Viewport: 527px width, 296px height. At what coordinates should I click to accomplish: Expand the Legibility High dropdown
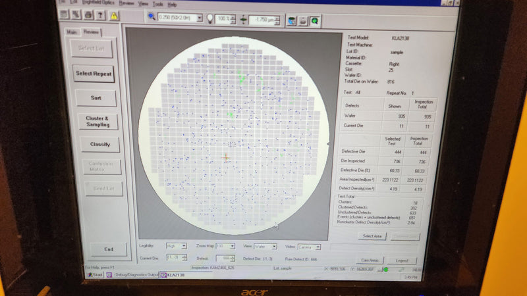click(184, 246)
